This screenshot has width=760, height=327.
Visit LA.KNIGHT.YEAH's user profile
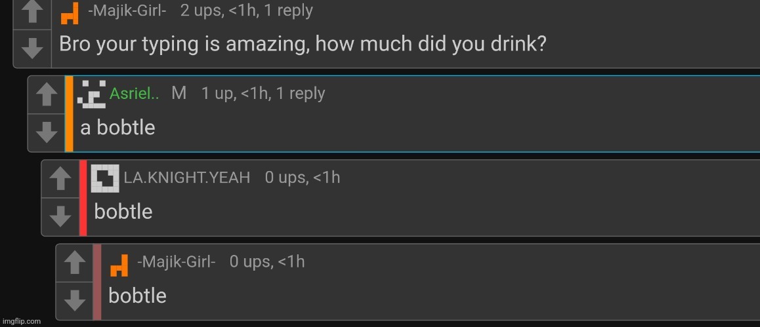(x=187, y=178)
